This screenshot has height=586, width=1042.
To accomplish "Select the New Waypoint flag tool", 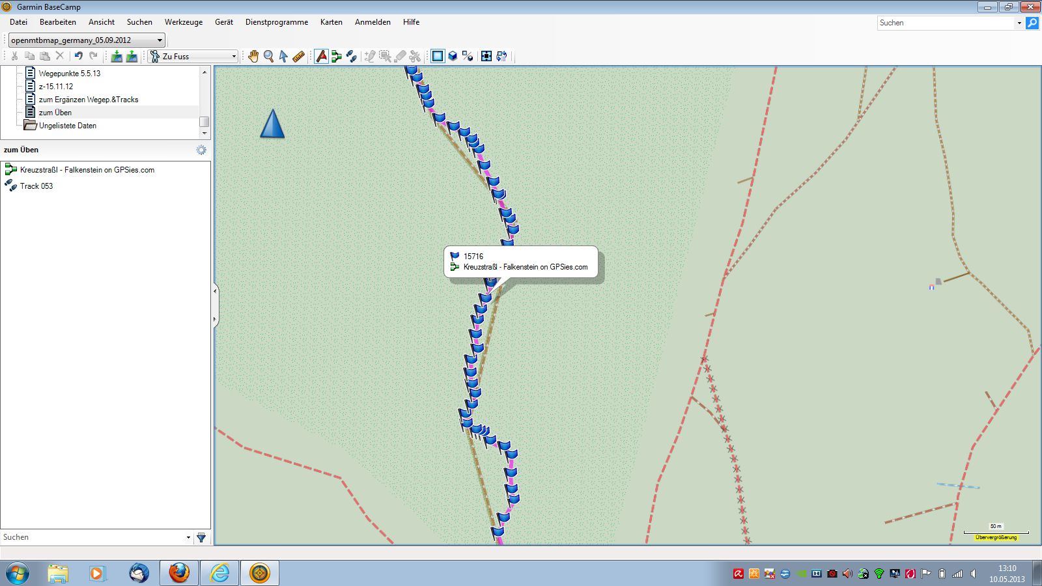I will (x=322, y=57).
